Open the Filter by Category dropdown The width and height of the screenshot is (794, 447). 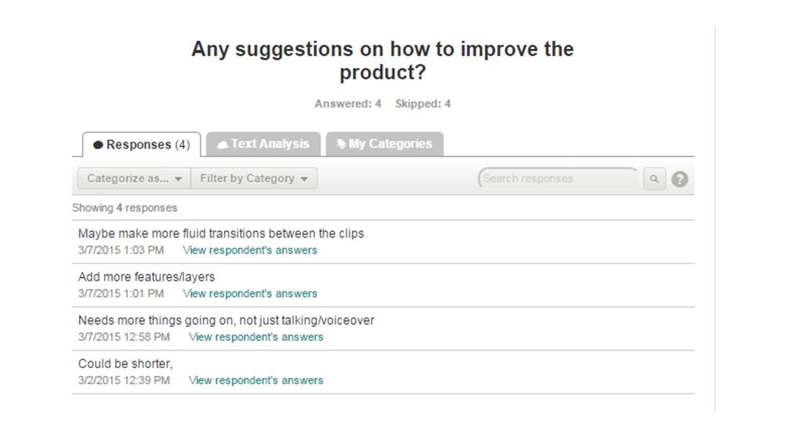click(254, 179)
